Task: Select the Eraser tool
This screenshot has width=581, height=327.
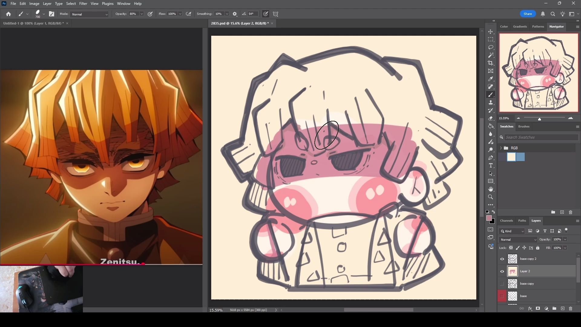Action: (x=491, y=118)
